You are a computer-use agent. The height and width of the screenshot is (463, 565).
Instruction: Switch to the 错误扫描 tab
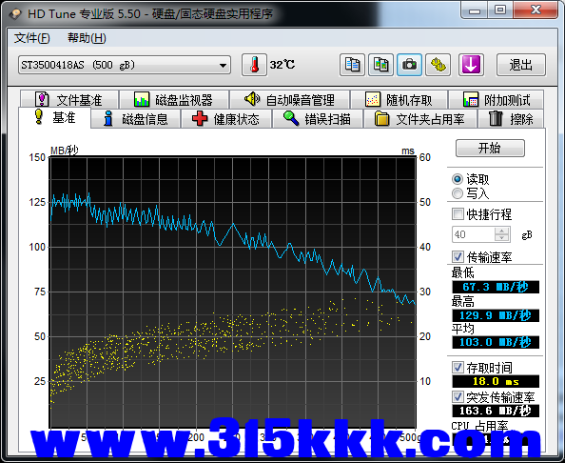[318, 119]
